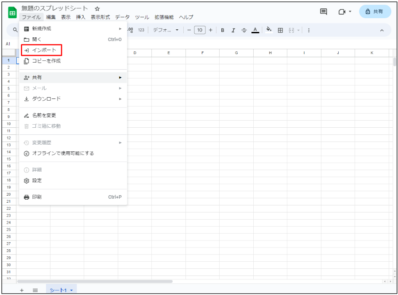The image size is (398, 295).
Task: Open the font family dropdown
Action: pyautogui.click(x=166, y=30)
